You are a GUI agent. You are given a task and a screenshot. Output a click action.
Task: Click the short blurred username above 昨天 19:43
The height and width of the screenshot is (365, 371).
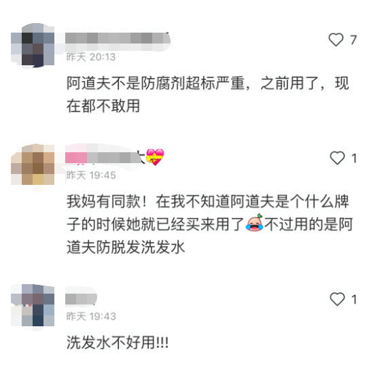[81, 298]
